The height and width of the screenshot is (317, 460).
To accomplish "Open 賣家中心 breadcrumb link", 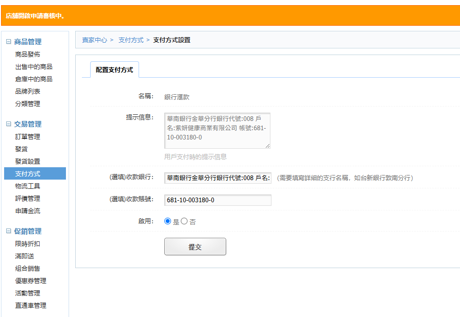I will 95,40.
